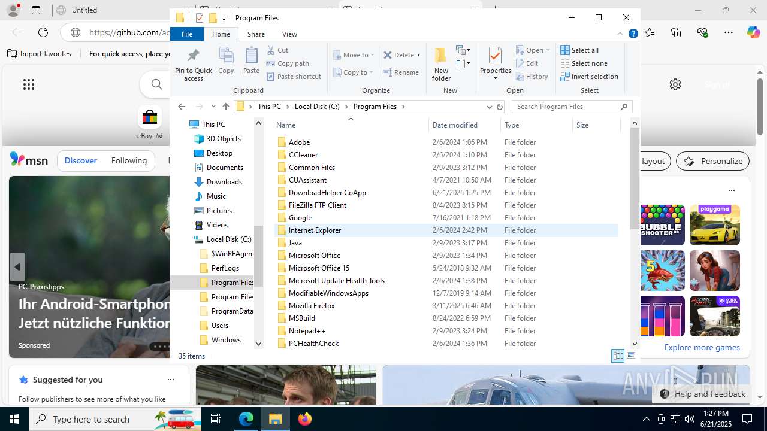Open the File menu tab
The height and width of the screenshot is (431, 767).
coord(187,34)
